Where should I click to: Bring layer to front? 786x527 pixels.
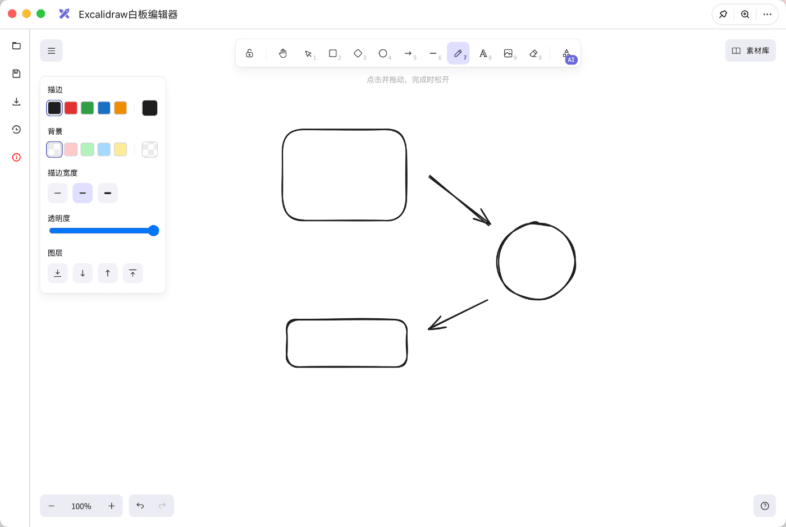(132, 273)
